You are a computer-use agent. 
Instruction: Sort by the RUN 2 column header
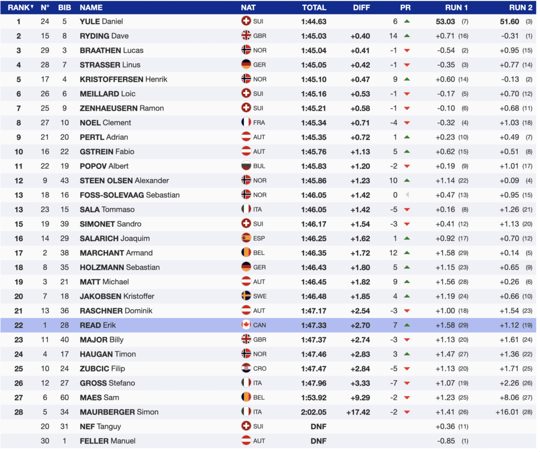tap(520, 7)
